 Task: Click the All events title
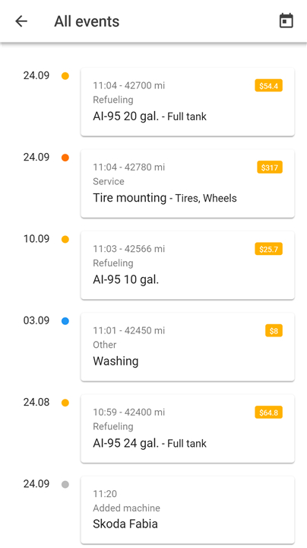coord(87,21)
